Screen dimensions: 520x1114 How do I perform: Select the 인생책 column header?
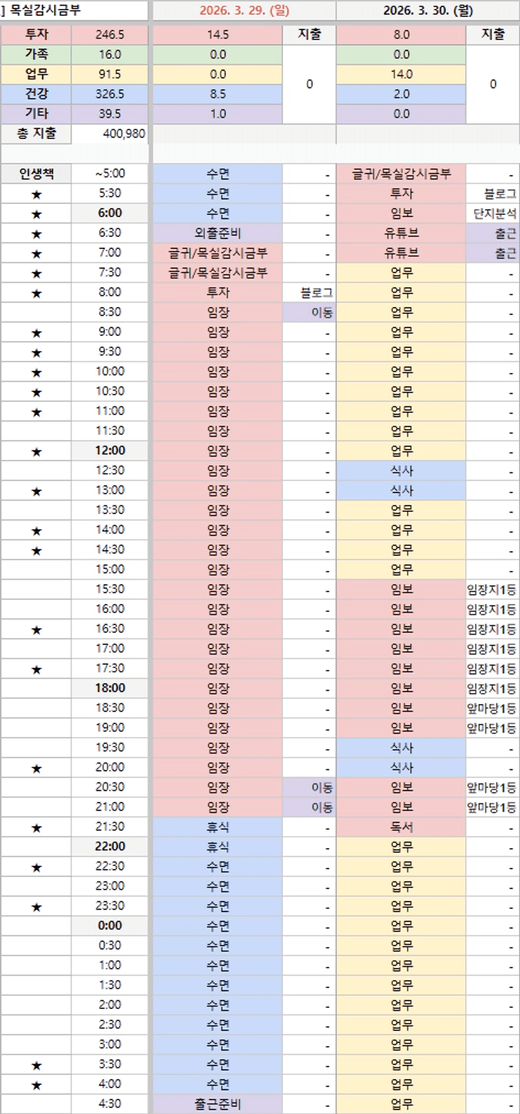36,174
